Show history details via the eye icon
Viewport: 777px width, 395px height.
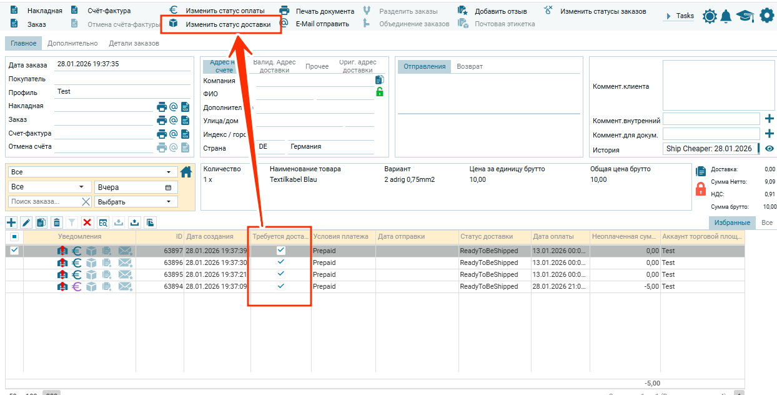tap(770, 149)
